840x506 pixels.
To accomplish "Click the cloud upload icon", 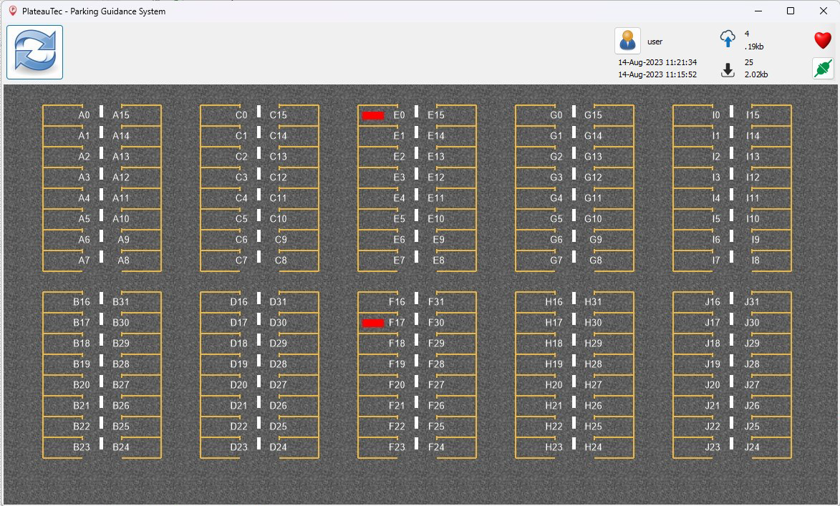I will pos(728,39).
